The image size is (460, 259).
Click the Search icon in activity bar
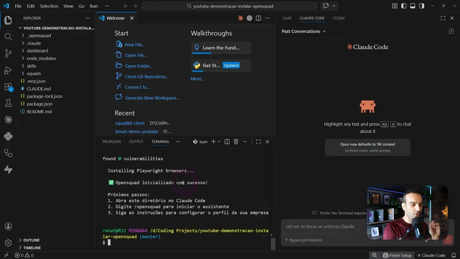coord(8,37)
